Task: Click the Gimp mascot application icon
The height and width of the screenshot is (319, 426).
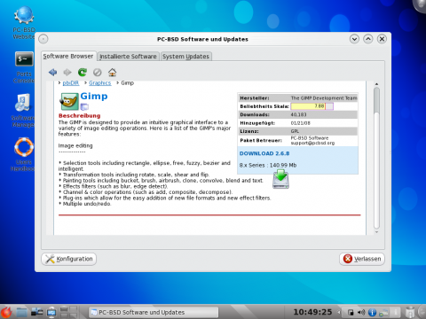Action: tap(69, 101)
